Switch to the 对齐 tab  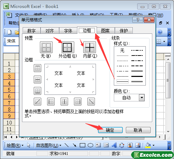click(x=50, y=31)
